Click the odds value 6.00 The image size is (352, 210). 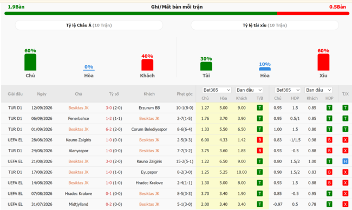coord(205,140)
